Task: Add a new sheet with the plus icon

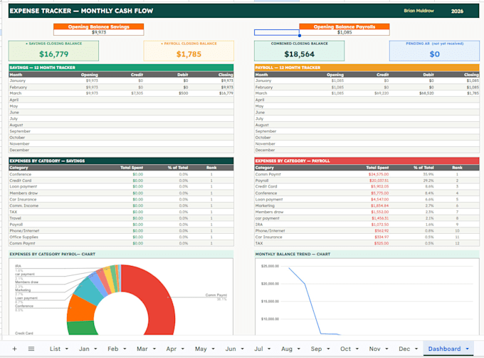Action: pos(14,349)
